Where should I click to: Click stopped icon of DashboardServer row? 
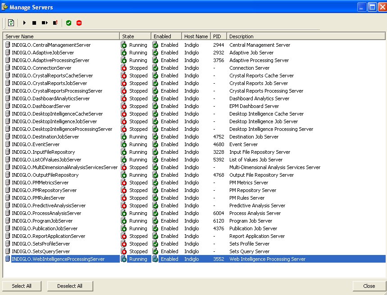point(123,106)
